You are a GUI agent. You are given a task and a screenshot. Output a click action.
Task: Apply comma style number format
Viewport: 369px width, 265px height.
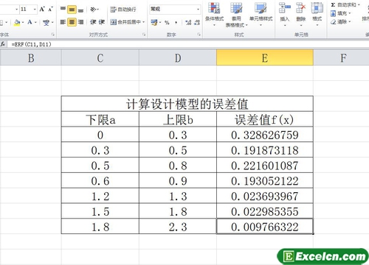click(x=176, y=23)
